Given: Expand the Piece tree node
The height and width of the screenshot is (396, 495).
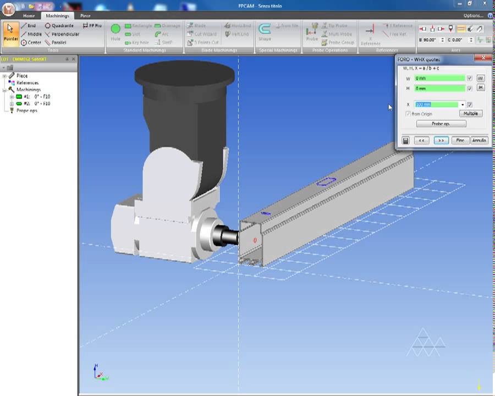Looking at the screenshot, I should pyautogui.click(x=4, y=76).
